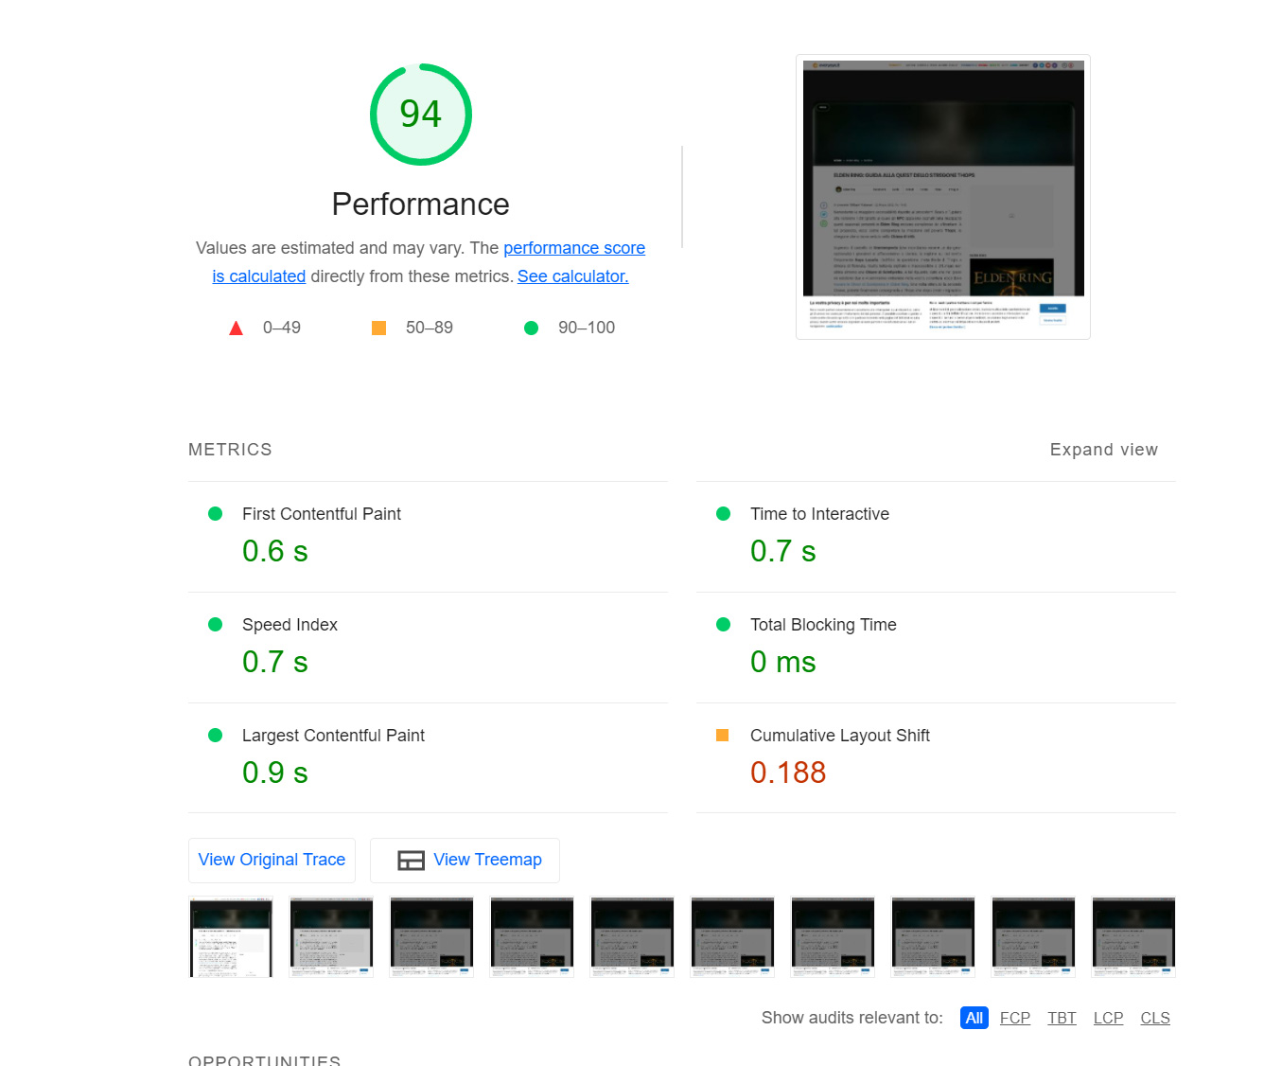Enable the FCP audits filter
1264x1066 pixels.
pos(1014,1018)
